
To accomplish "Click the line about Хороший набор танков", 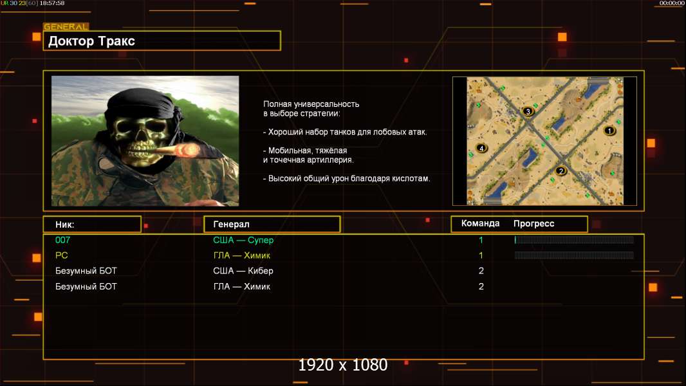I will [345, 132].
